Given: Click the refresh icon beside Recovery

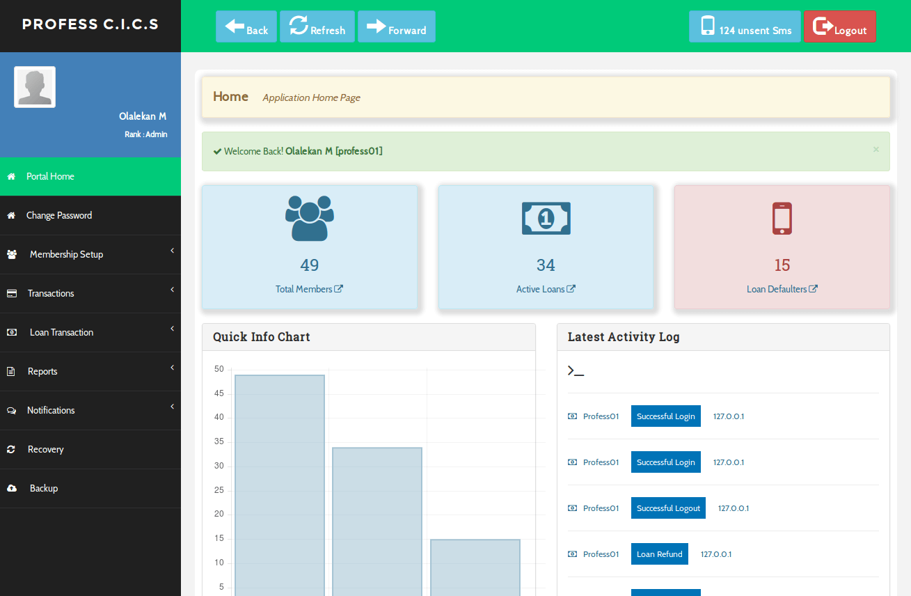Looking at the screenshot, I should coord(11,449).
